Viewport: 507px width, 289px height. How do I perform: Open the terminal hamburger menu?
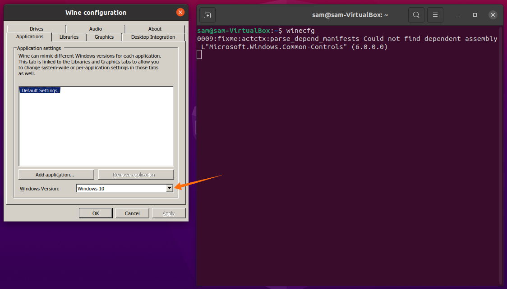(435, 15)
